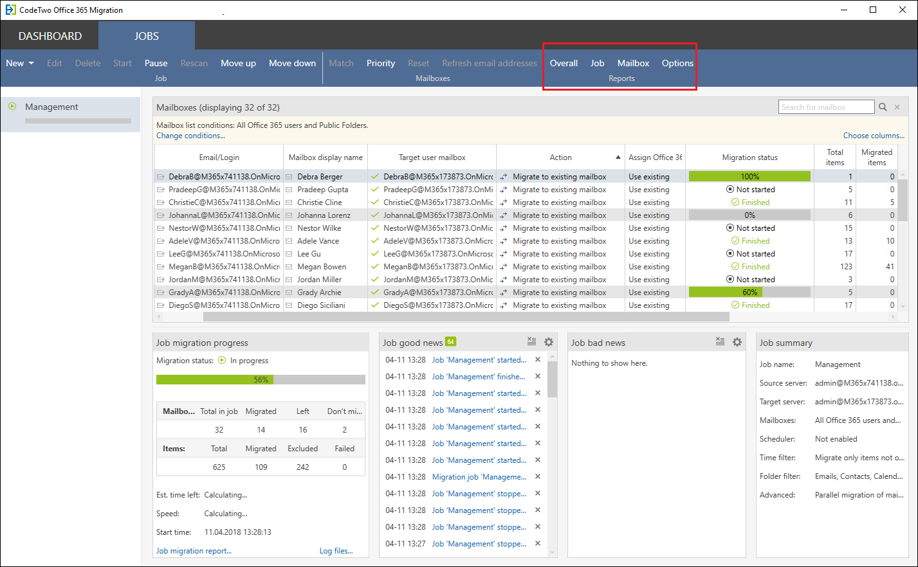Click 'Use existing' in MeganB row
The width and height of the screenshot is (918, 567).
coord(648,266)
